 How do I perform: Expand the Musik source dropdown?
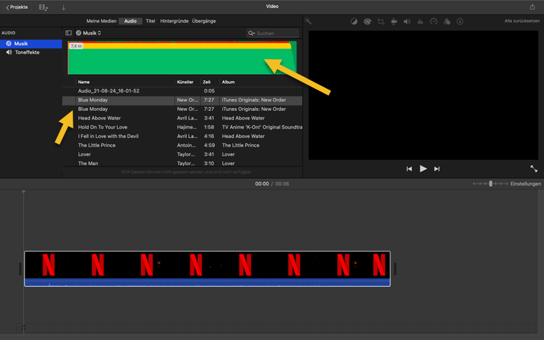88,33
